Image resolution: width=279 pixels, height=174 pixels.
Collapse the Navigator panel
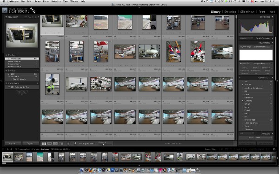coord(6,17)
